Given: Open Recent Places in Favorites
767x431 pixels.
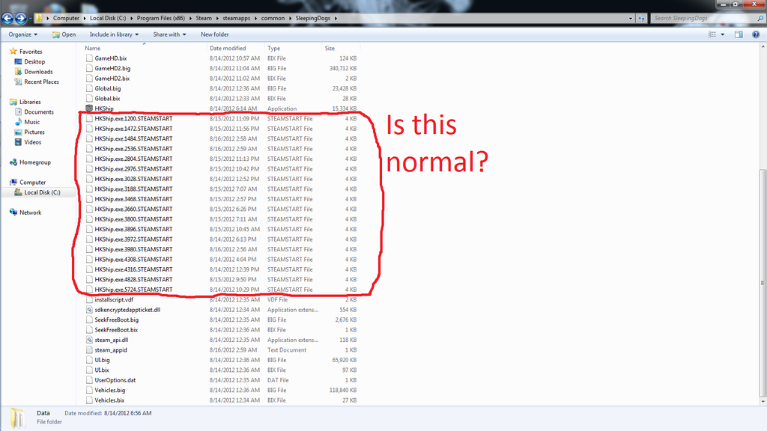Looking at the screenshot, I should coord(41,82).
